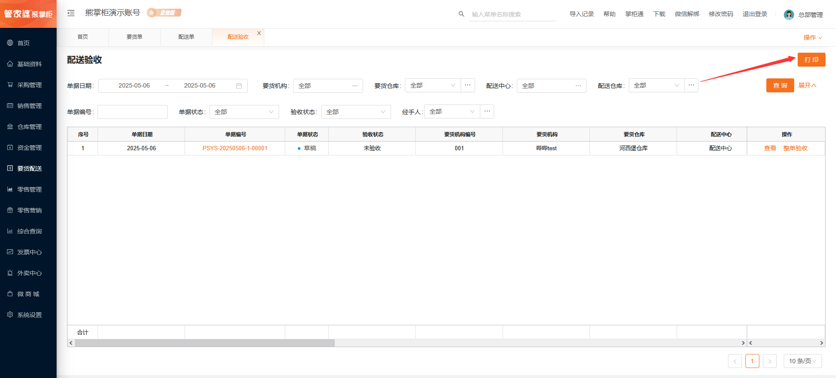Open order PSYS-20250506-1-00001

point(235,148)
